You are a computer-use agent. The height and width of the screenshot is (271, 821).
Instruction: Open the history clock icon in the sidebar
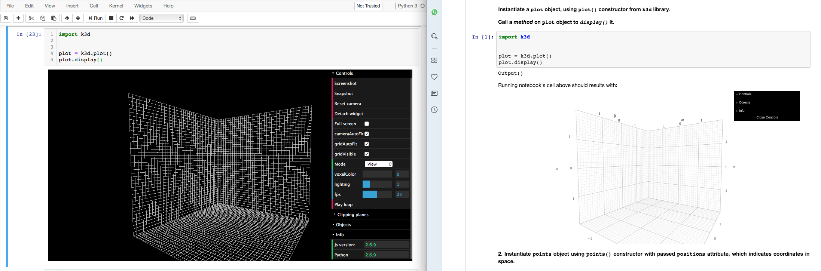[434, 110]
